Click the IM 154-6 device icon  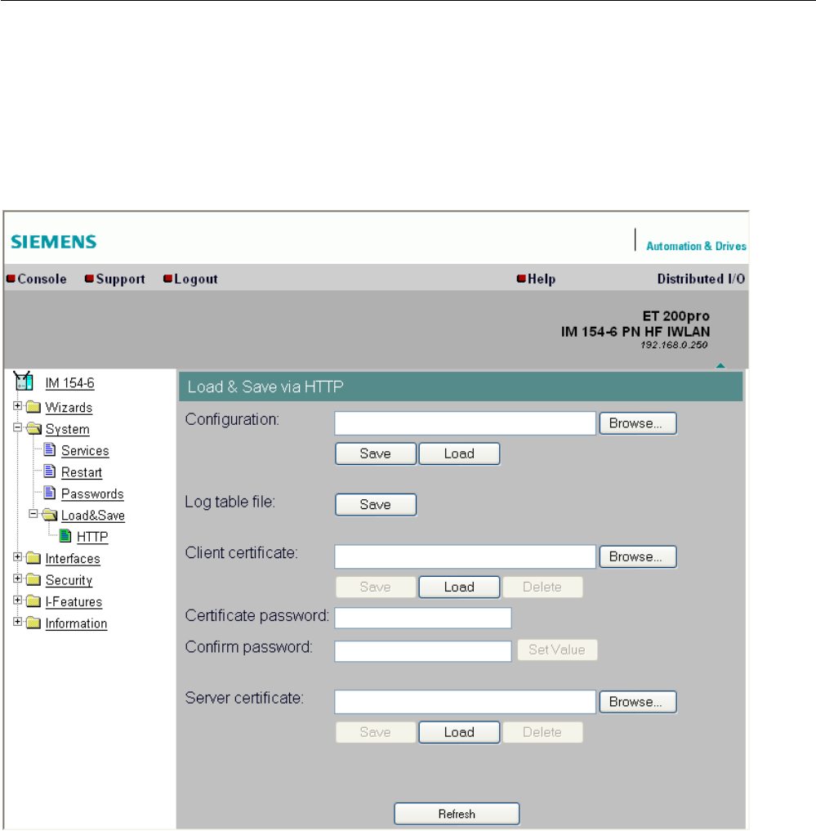[x=24, y=381]
